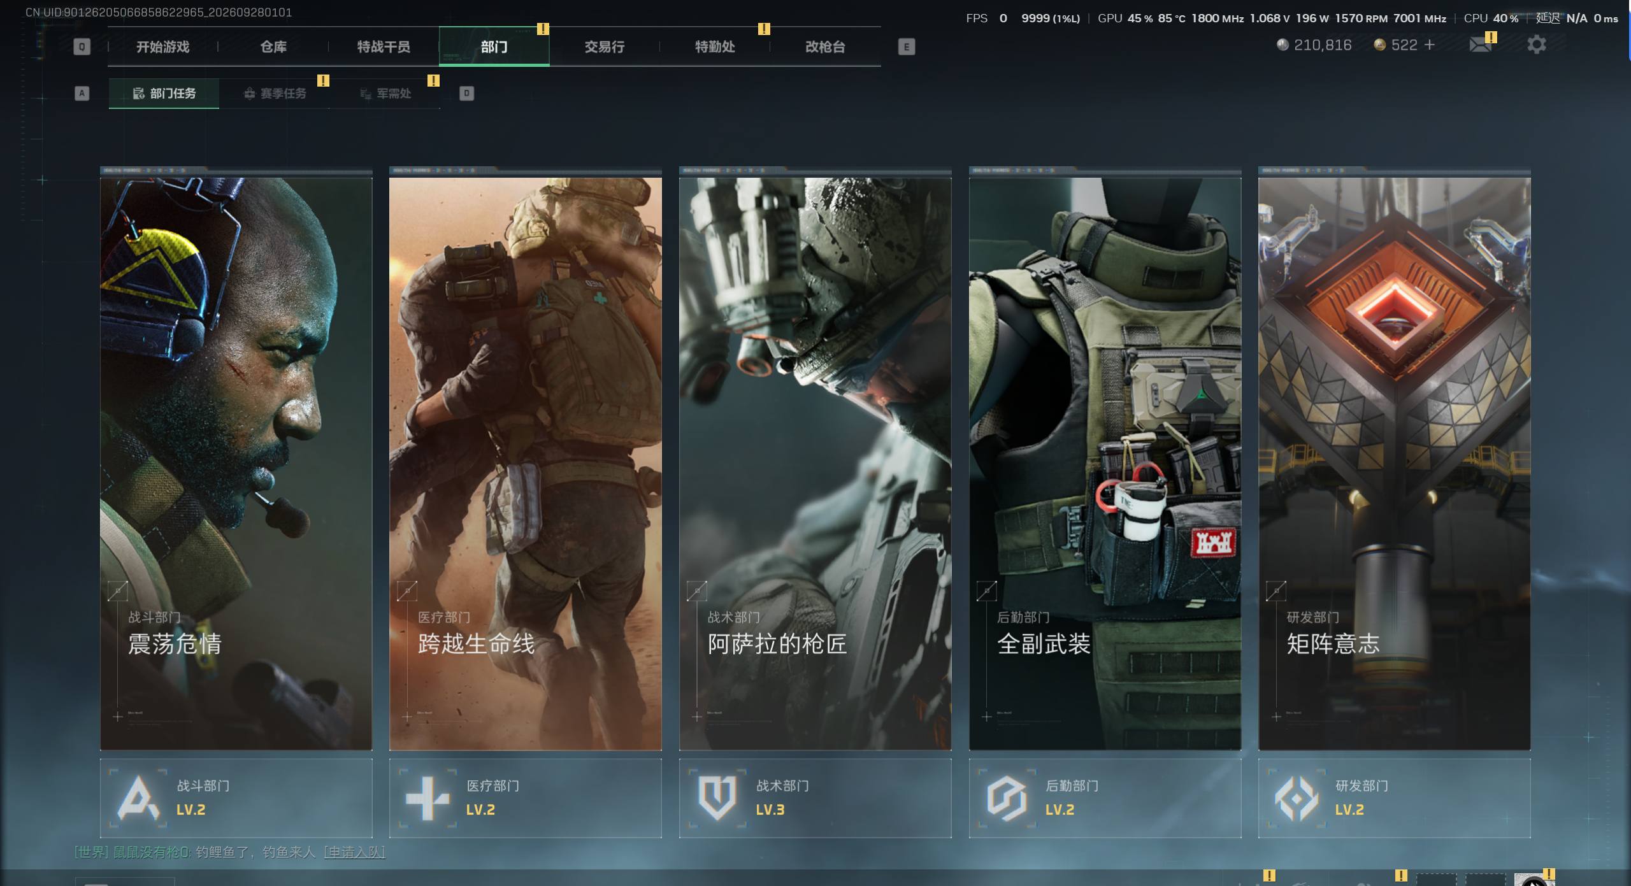The height and width of the screenshot is (886, 1631).
Task: Select the 战术部门 shield emblem icon
Action: coord(717,797)
